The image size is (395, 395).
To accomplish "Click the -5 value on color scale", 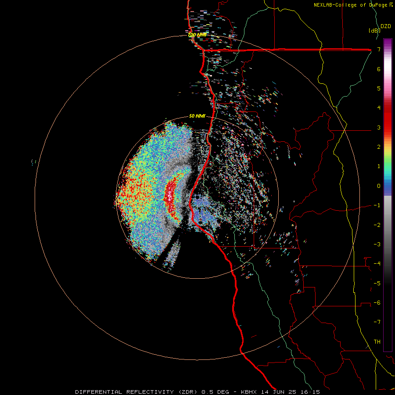I will point(377,284).
